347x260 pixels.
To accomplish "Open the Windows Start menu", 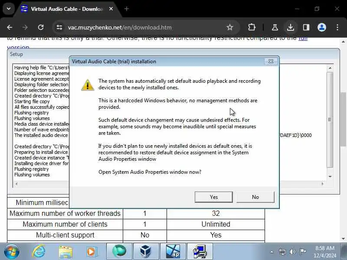I will pos(12,252).
